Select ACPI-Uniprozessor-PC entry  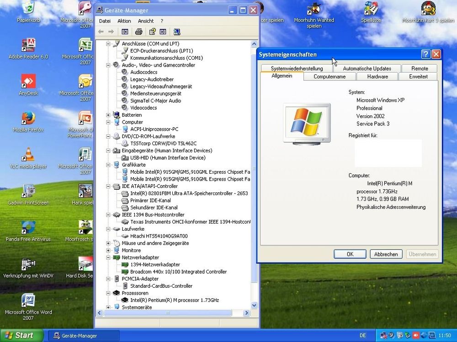[154, 129]
